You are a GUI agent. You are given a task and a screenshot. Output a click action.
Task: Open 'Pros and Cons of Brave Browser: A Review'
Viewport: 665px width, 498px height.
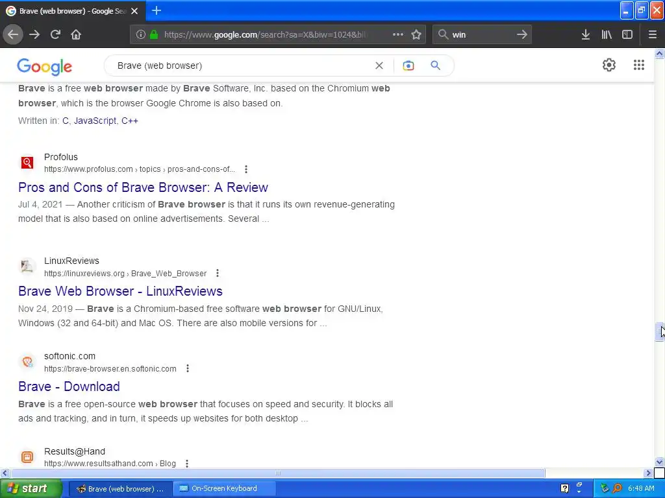(143, 187)
